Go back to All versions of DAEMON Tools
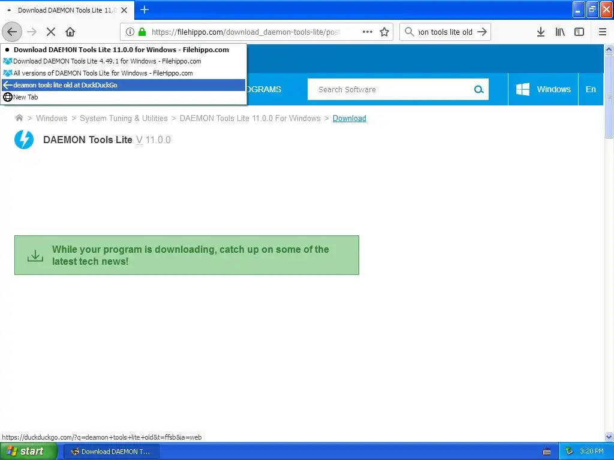Viewport: 614px width, 460px height. click(x=124, y=73)
